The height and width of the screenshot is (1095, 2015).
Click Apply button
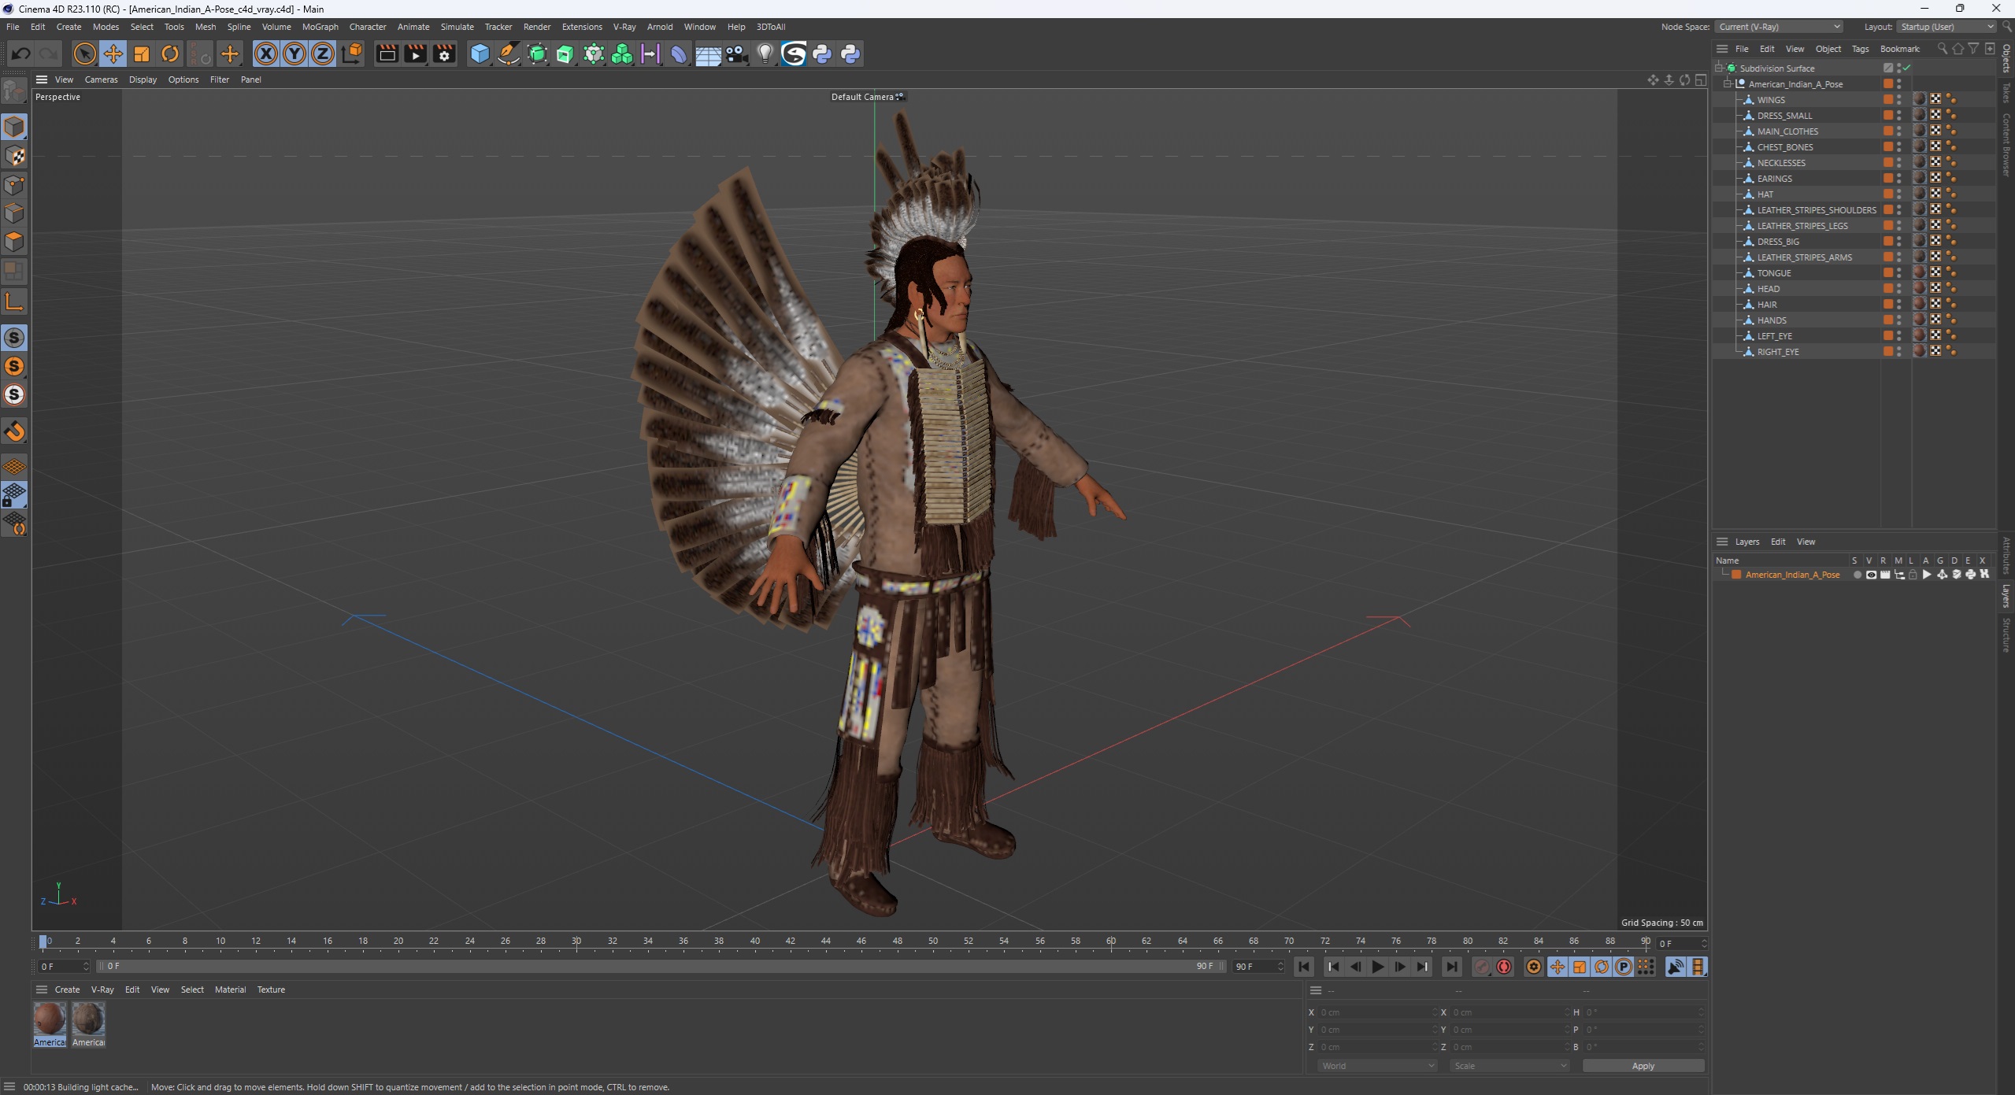click(x=1643, y=1066)
